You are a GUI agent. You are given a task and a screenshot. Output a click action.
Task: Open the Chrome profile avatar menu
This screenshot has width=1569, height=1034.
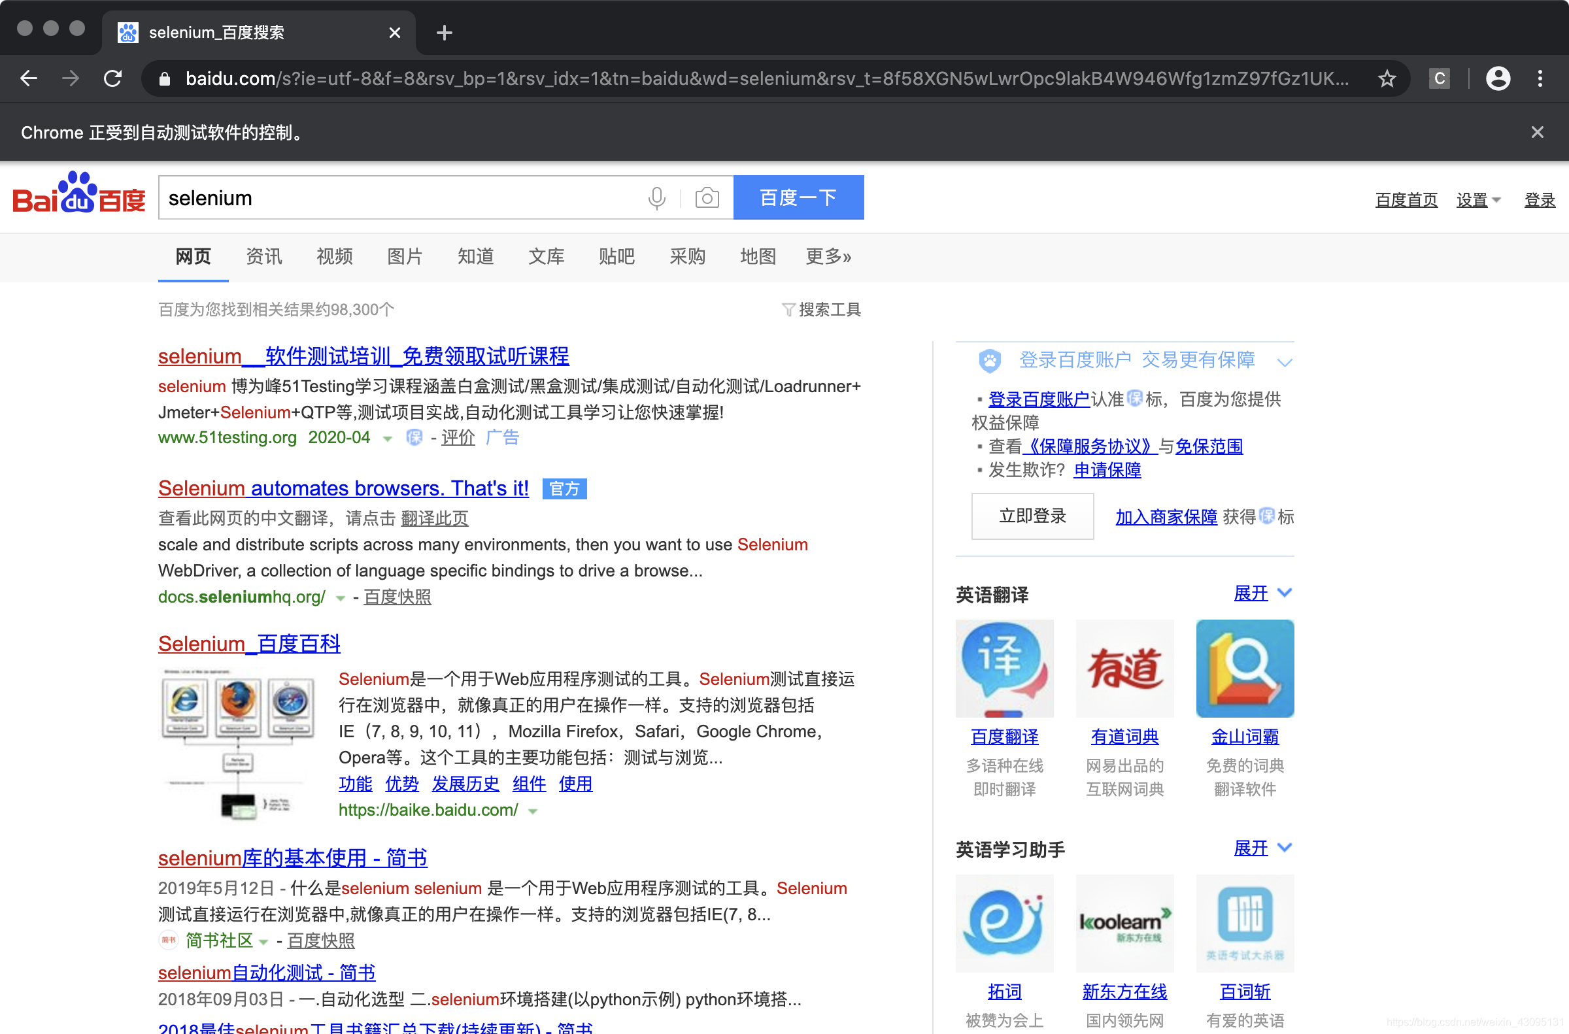tap(1498, 78)
